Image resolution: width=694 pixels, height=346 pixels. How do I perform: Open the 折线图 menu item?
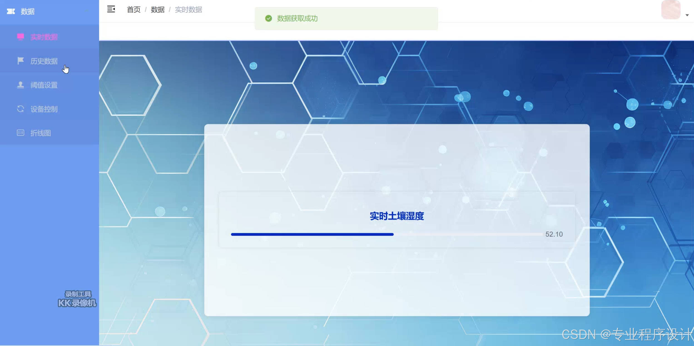[x=41, y=133]
